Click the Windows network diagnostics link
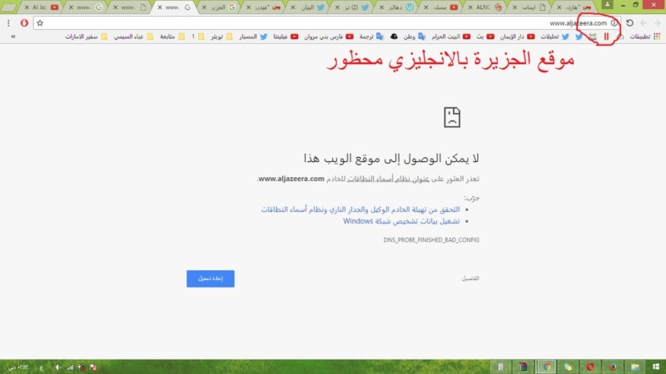This screenshot has height=374, width=666. click(401, 221)
